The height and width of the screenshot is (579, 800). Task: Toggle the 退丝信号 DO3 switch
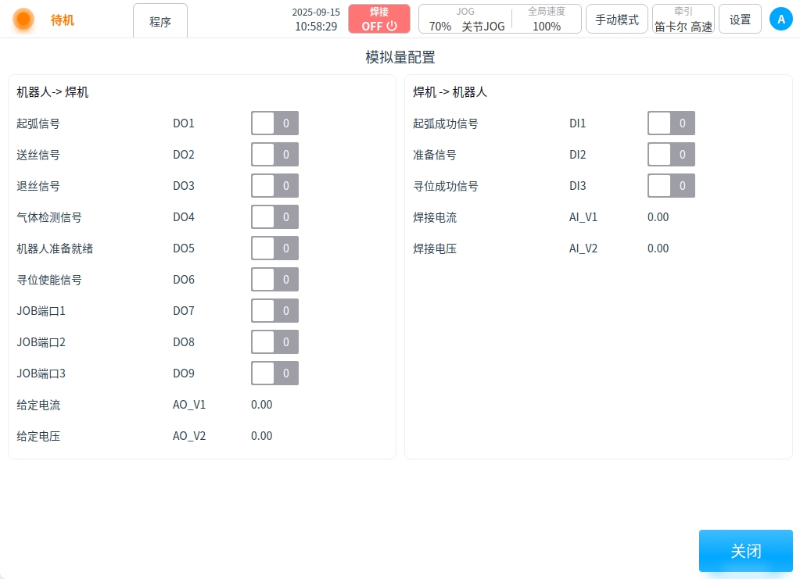[x=274, y=186]
